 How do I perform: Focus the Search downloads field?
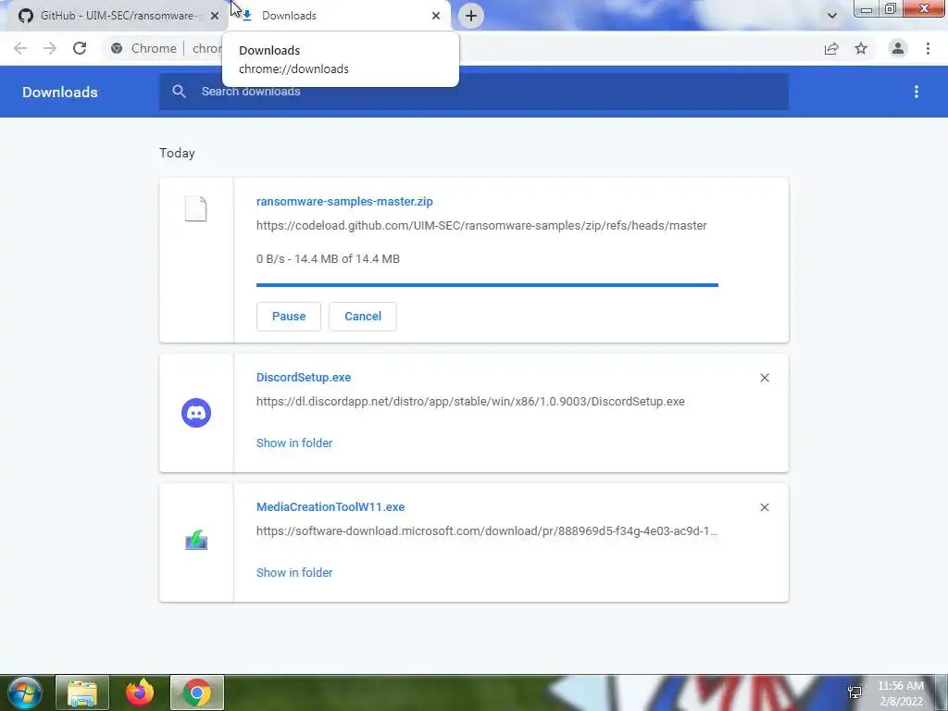click(x=473, y=92)
